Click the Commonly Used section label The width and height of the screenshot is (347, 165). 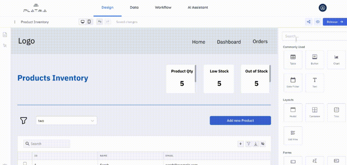(x=294, y=47)
